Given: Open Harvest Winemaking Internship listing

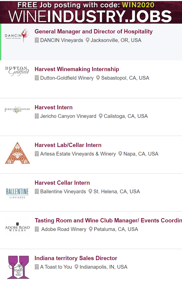Looking at the screenshot, I should (x=77, y=69).
